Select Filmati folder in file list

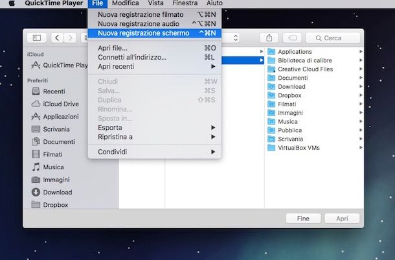tap(282, 104)
